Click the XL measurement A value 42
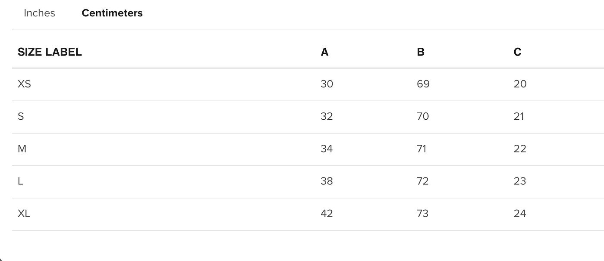The height and width of the screenshot is (261, 604). coord(327,214)
